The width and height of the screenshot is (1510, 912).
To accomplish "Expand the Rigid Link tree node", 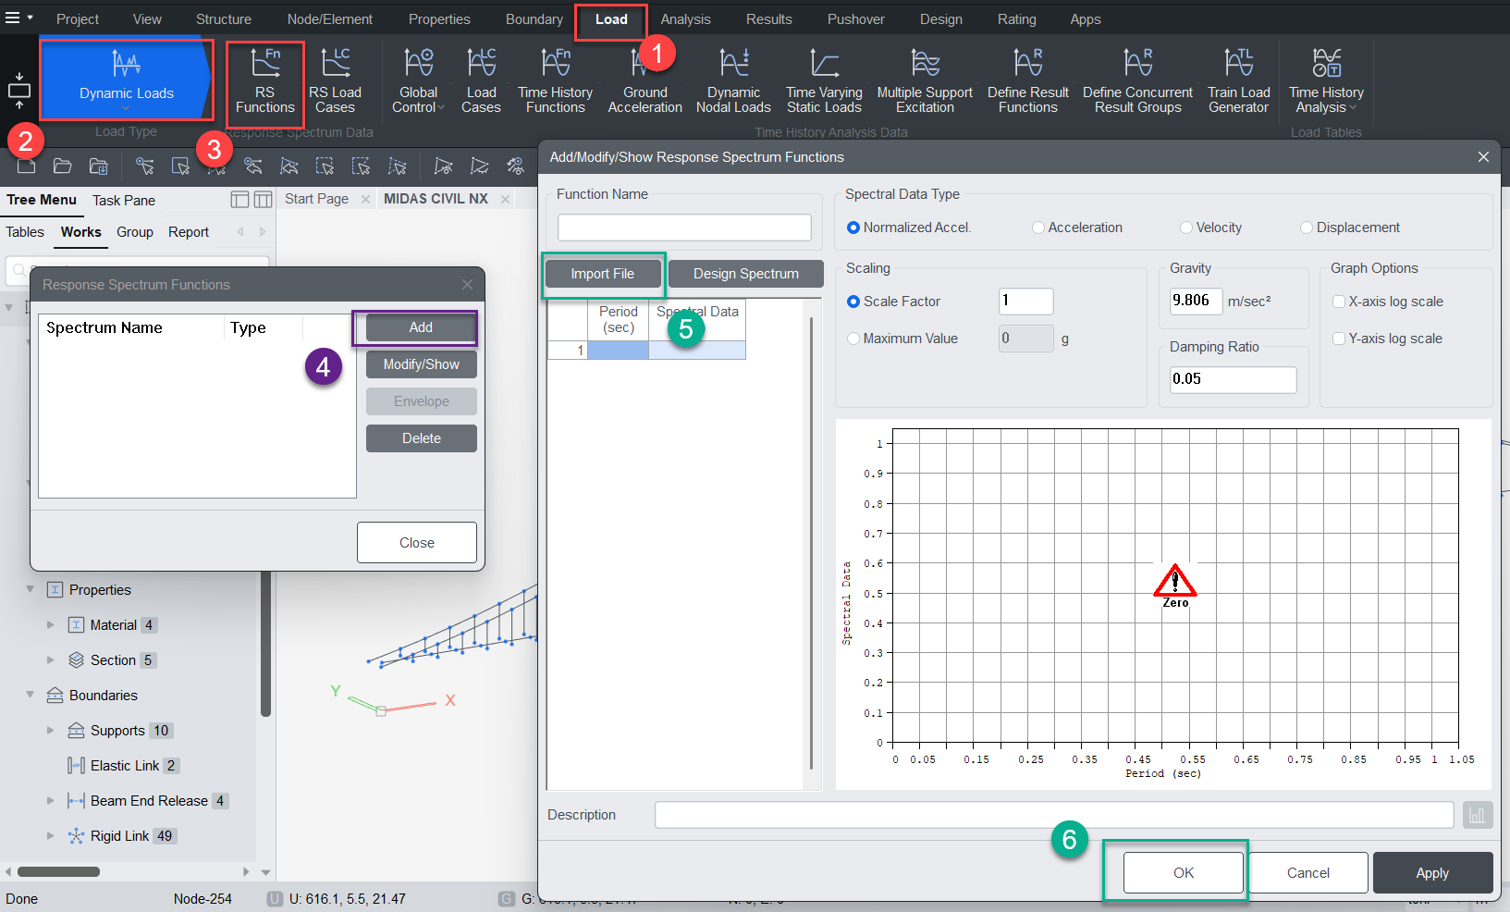I will [51, 836].
